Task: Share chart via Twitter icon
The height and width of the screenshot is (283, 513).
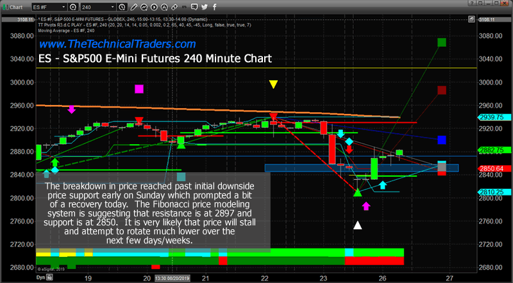Action: coord(205,7)
